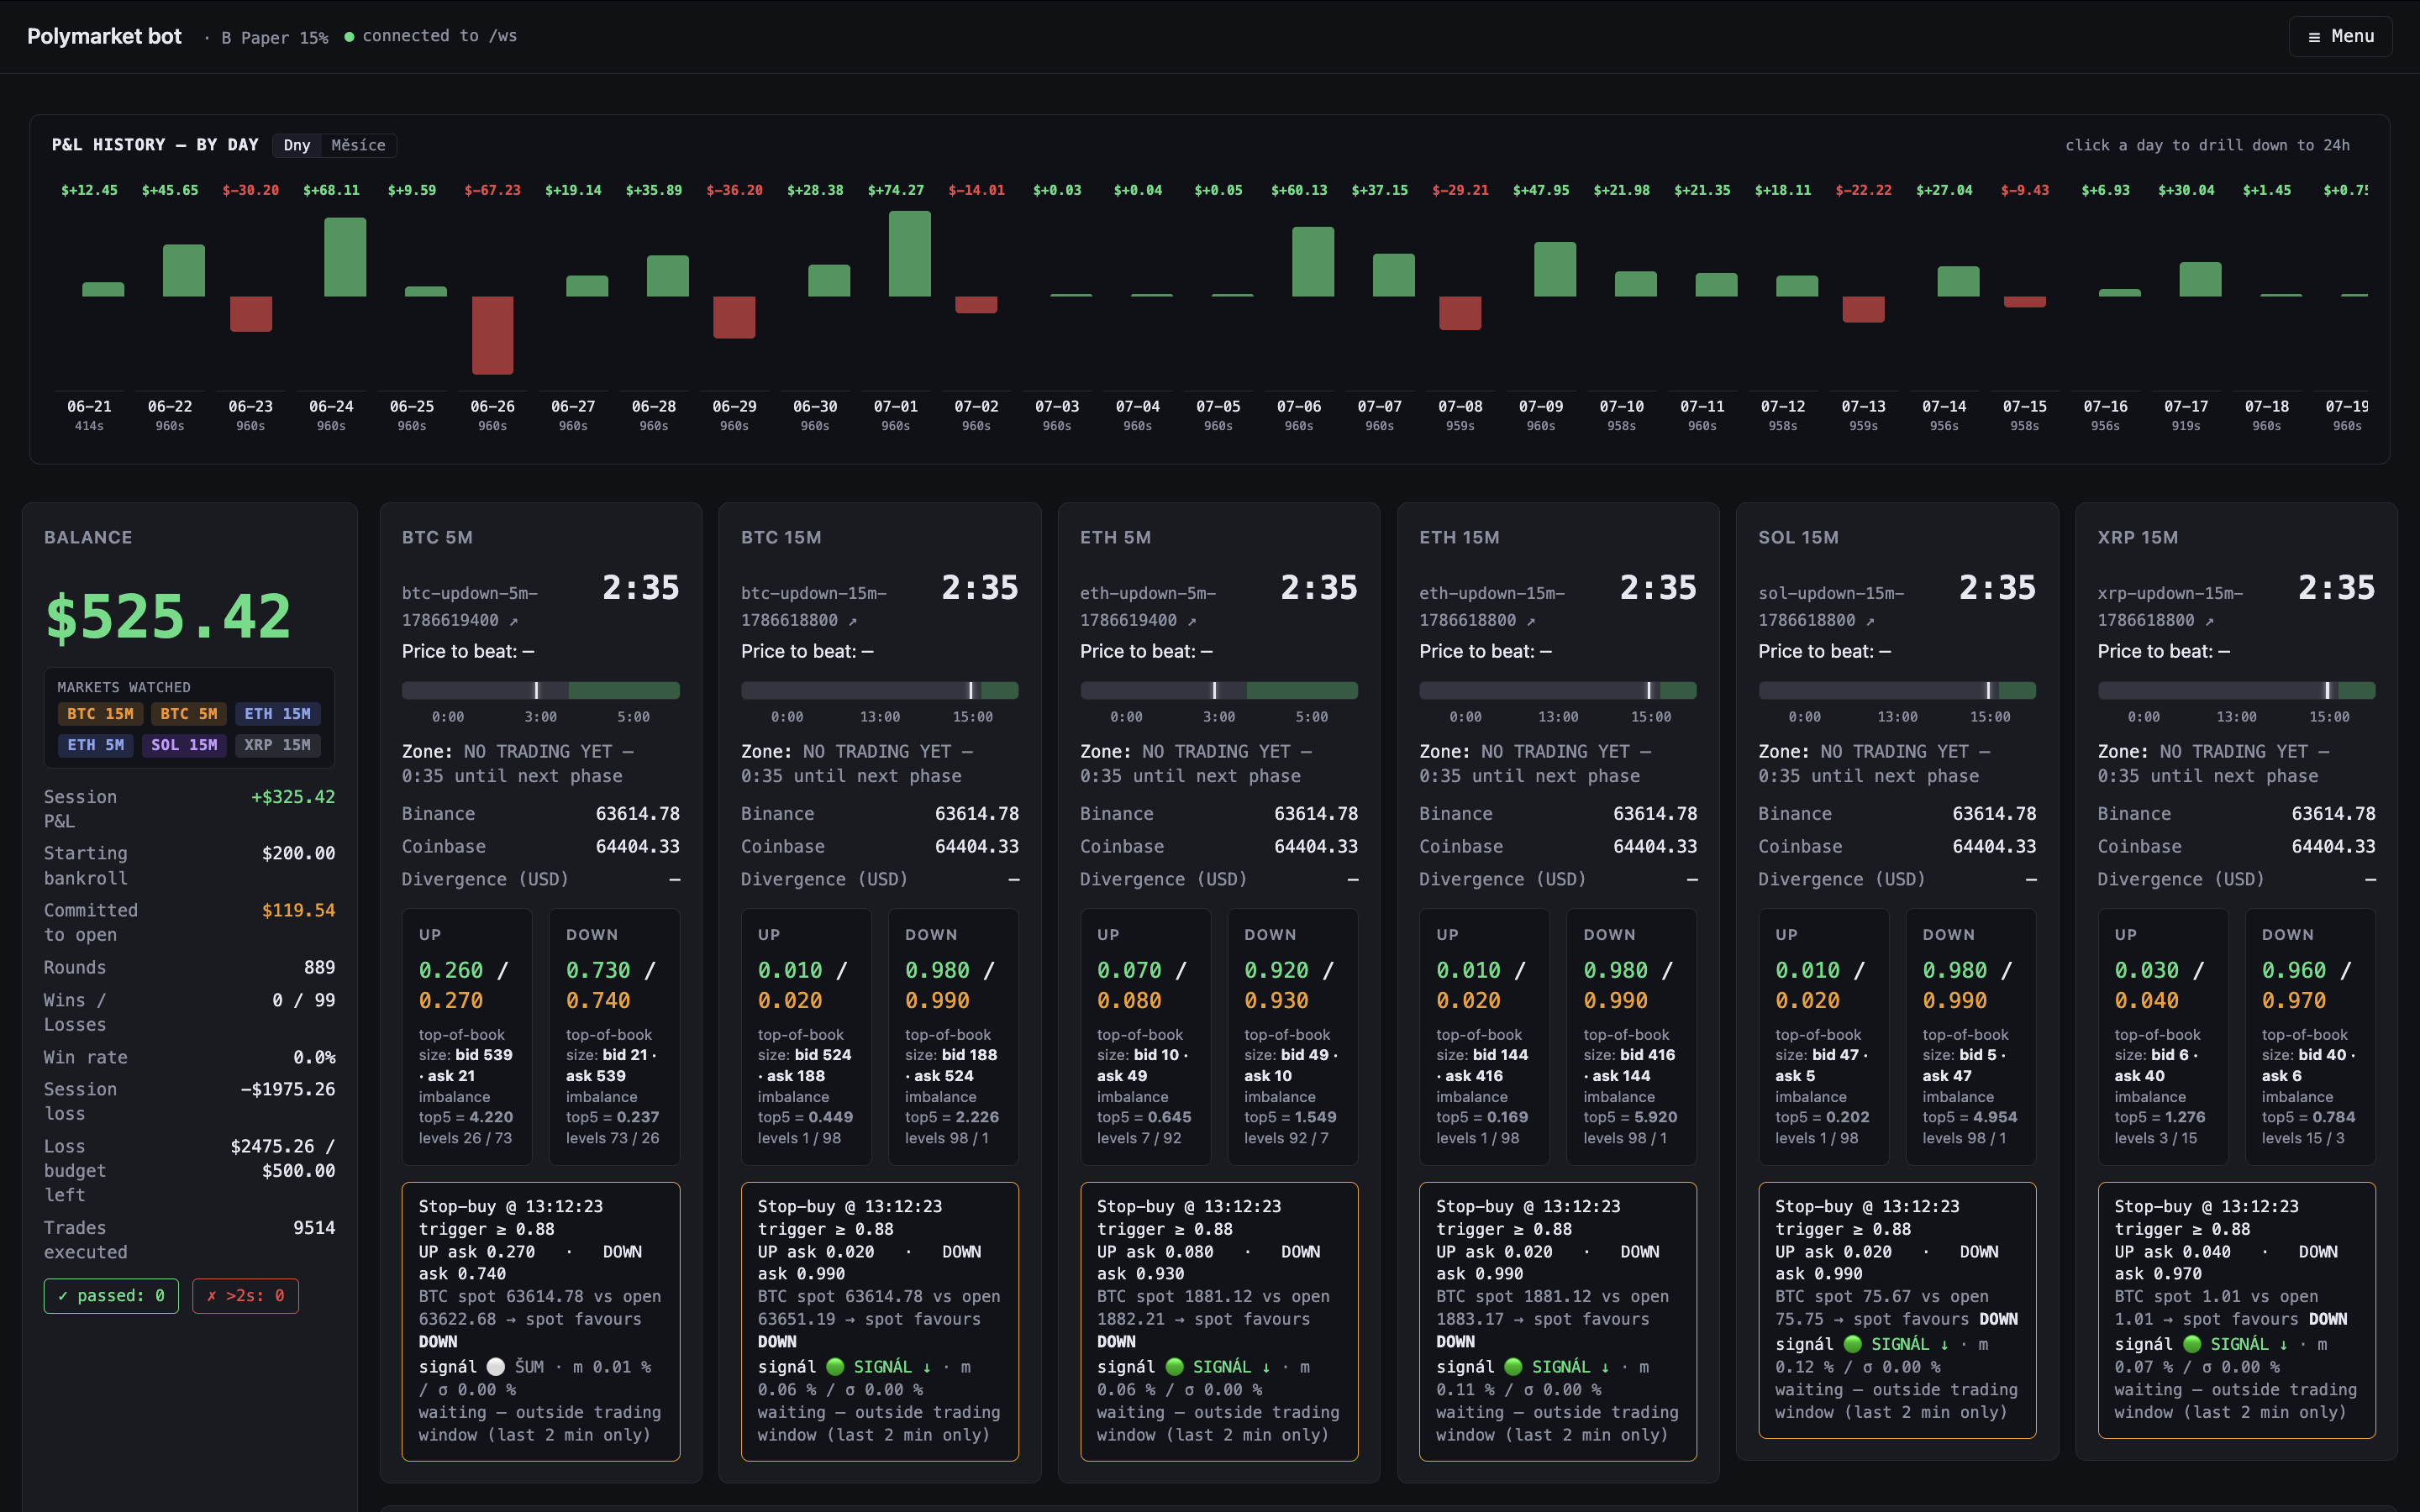Switch P&L history to Měsíce view
The image size is (2420, 1512).
click(x=358, y=145)
